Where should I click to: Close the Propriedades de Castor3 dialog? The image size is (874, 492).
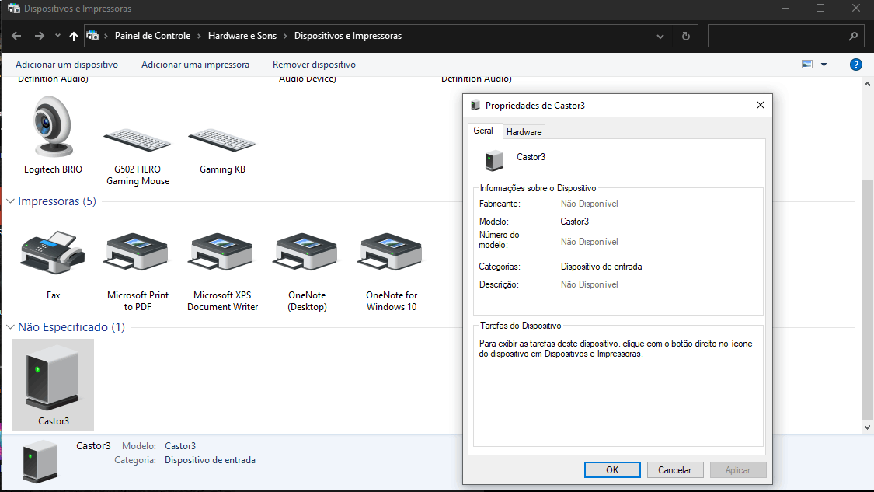761,106
